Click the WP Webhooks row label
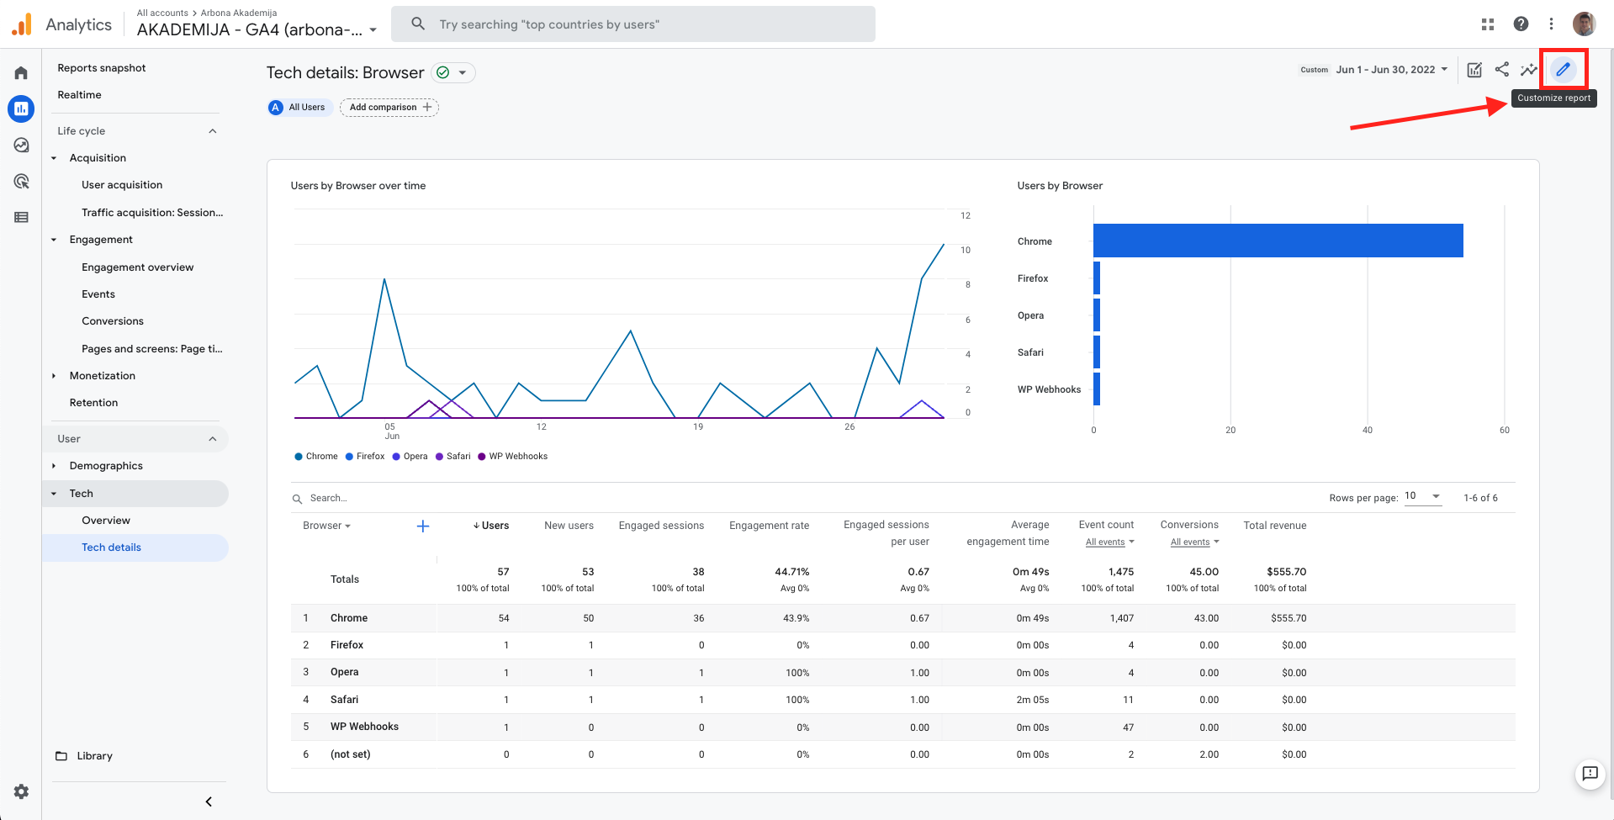 click(x=364, y=727)
